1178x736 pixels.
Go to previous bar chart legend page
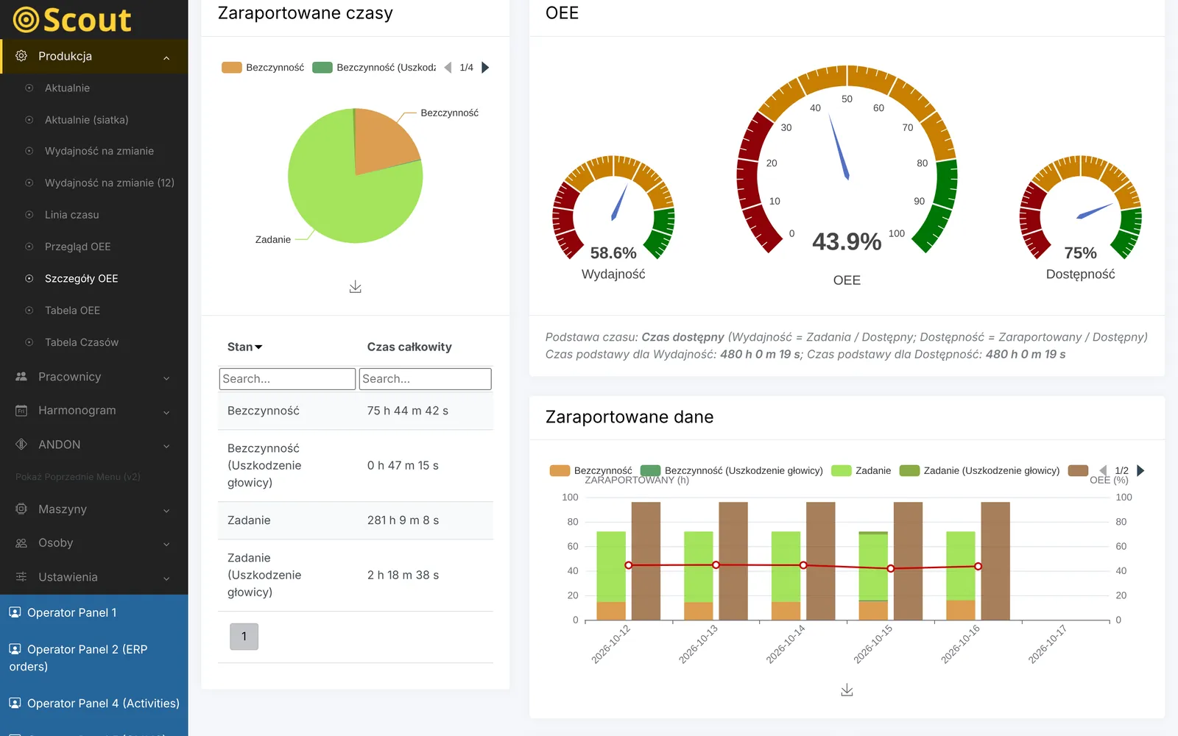pyautogui.click(x=1103, y=471)
